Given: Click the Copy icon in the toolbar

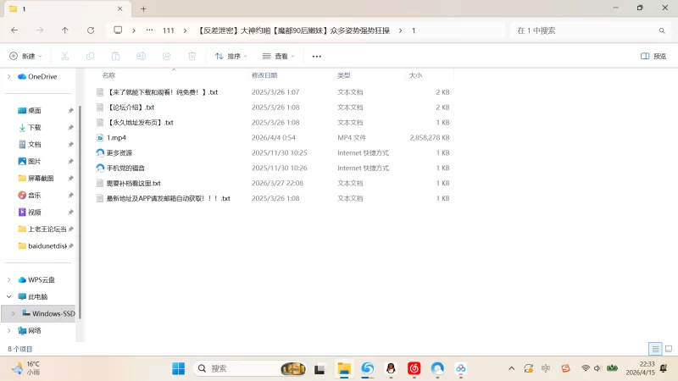Looking at the screenshot, I should click(x=90, y=56).
